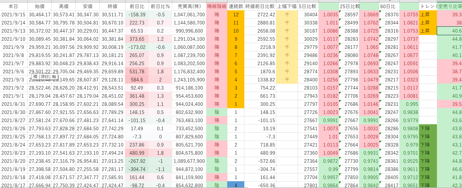Select the volume cell 1,243,105,900
Image resolution: width=462 pixels, height=188 pixels.
pos(189,79)
